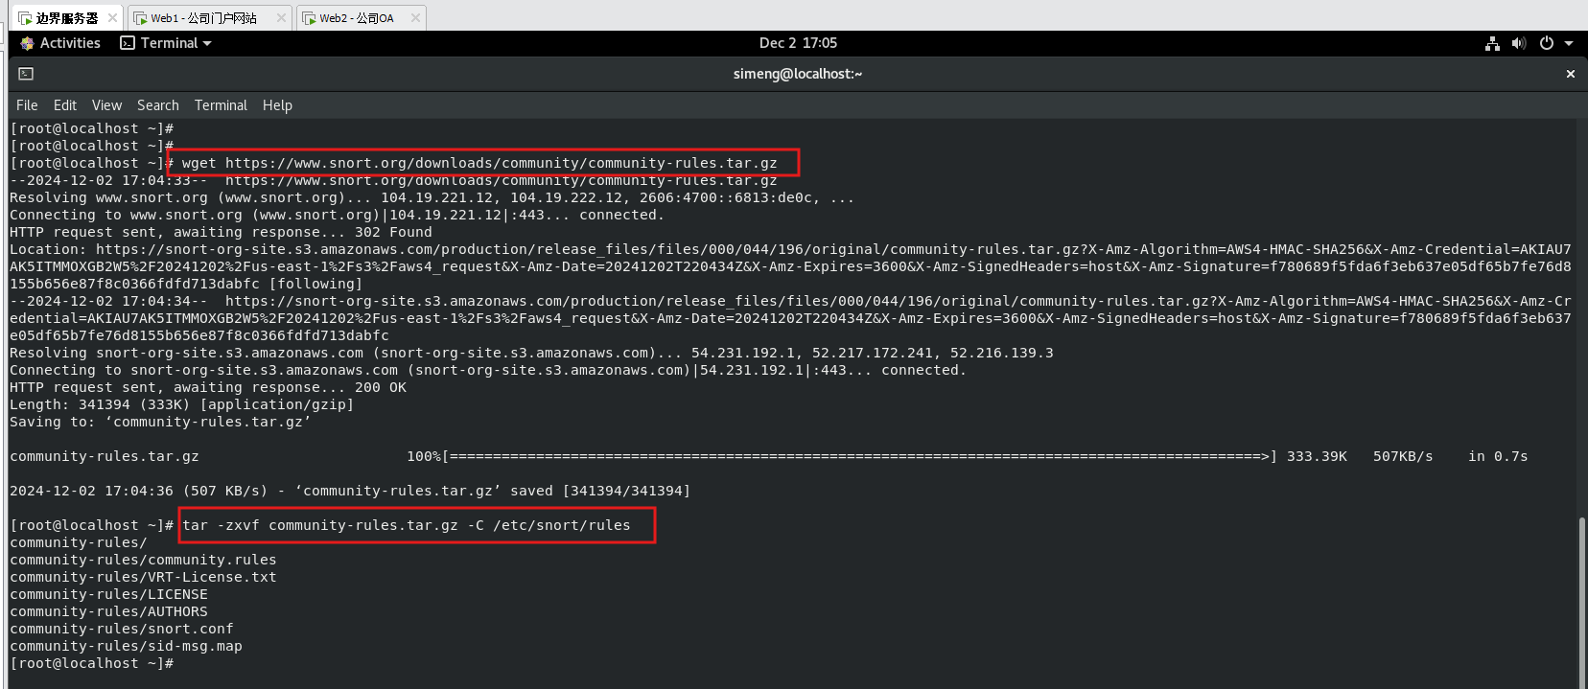The height and width of the screenshot is (689, 1588).
Task: Click the power icon in top bar
Action: pos(1546,43)
